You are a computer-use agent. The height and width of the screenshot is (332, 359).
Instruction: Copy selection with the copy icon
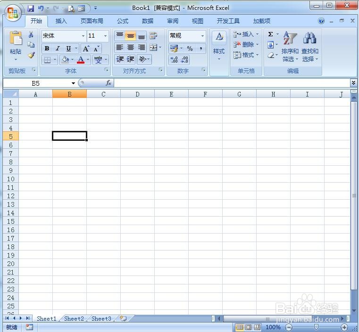tap(31, 45)
